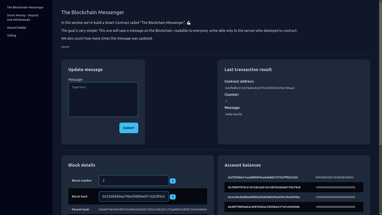Open Smart Money Deposit and Withdrawals page
Screen dimensions: 382x215
(23, 17)
